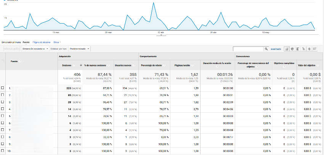Click the table search input field
Screen dimensions: 324x155
click(248, 49)
